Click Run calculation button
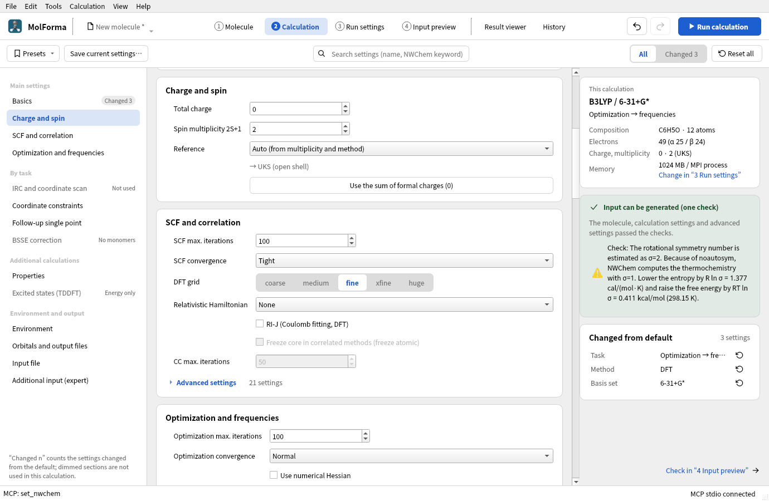 pyautogui.click(x=719, y=26)
